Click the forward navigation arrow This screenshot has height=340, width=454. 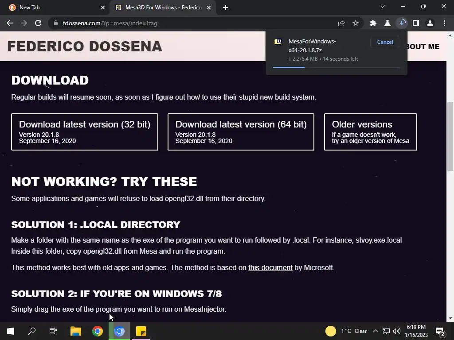click(24, 23)
